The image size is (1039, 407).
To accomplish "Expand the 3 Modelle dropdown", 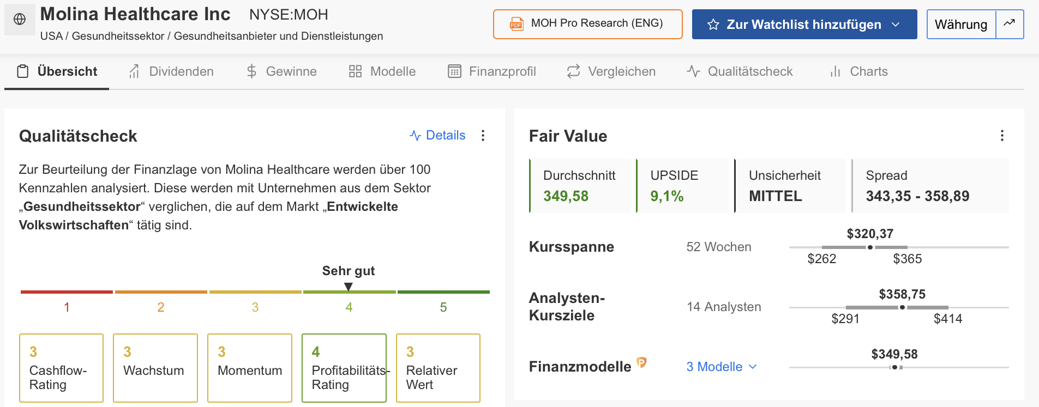I will coord(722,367).
